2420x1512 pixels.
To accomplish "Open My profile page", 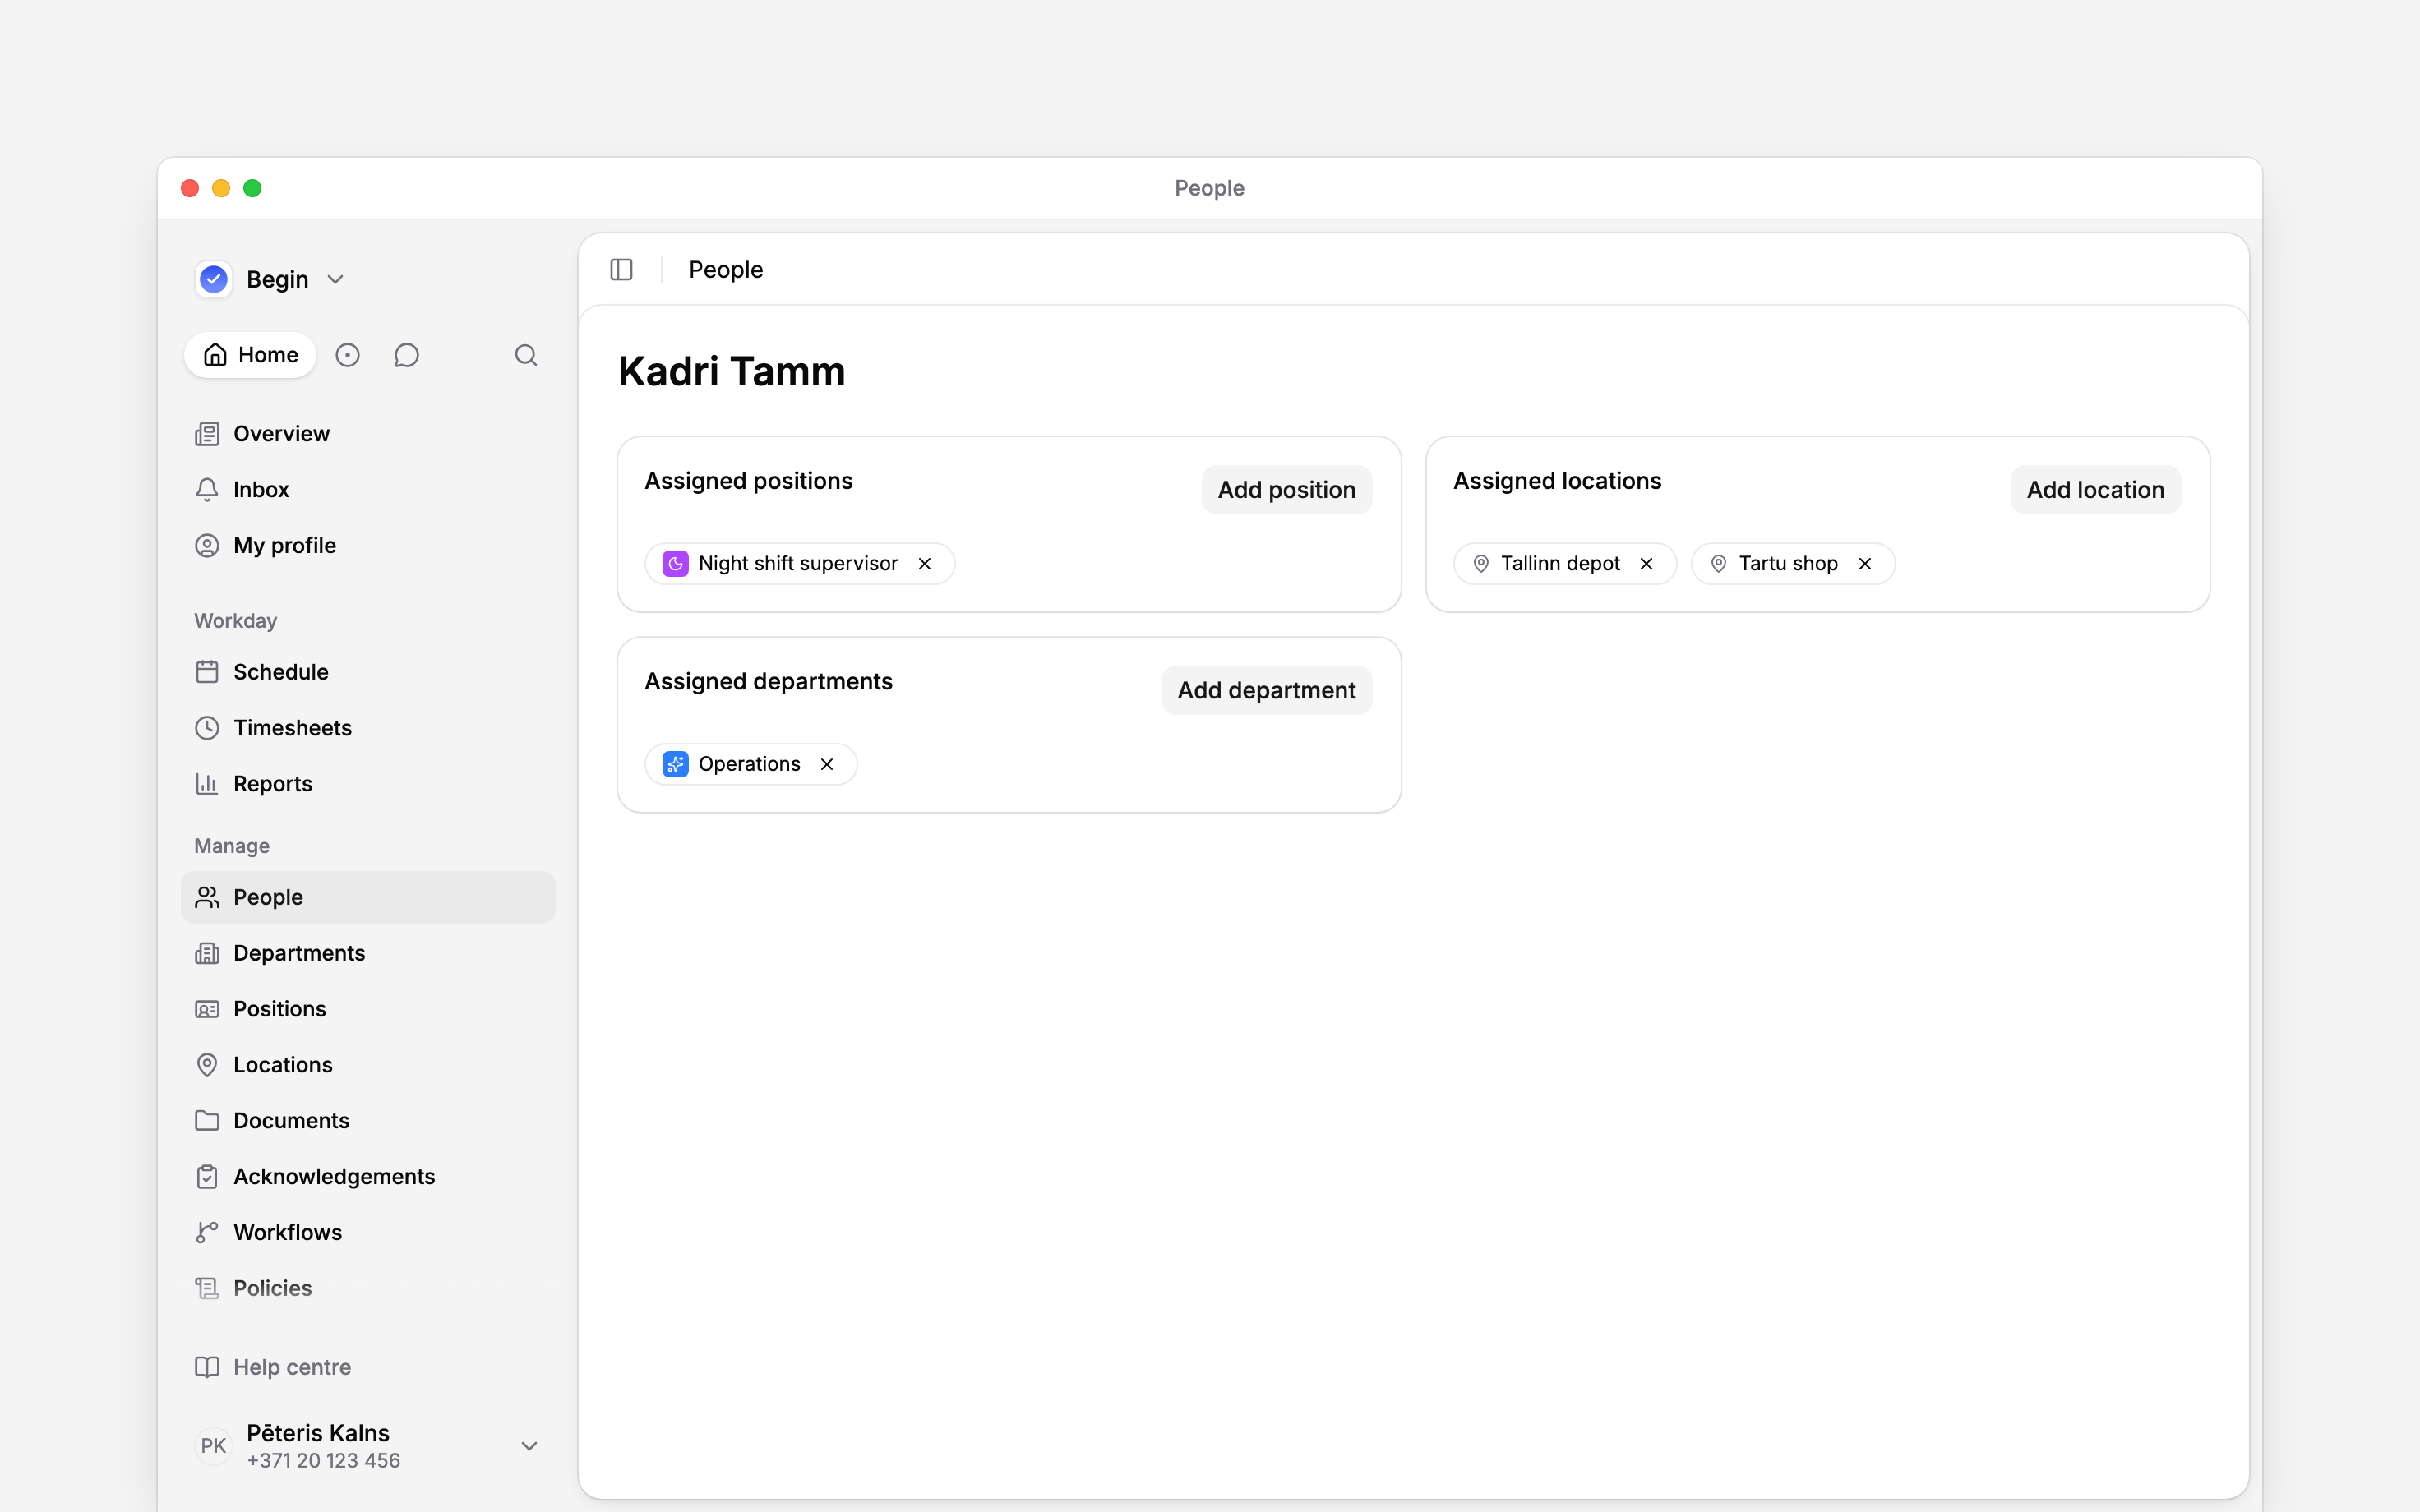I will (368, 546).
